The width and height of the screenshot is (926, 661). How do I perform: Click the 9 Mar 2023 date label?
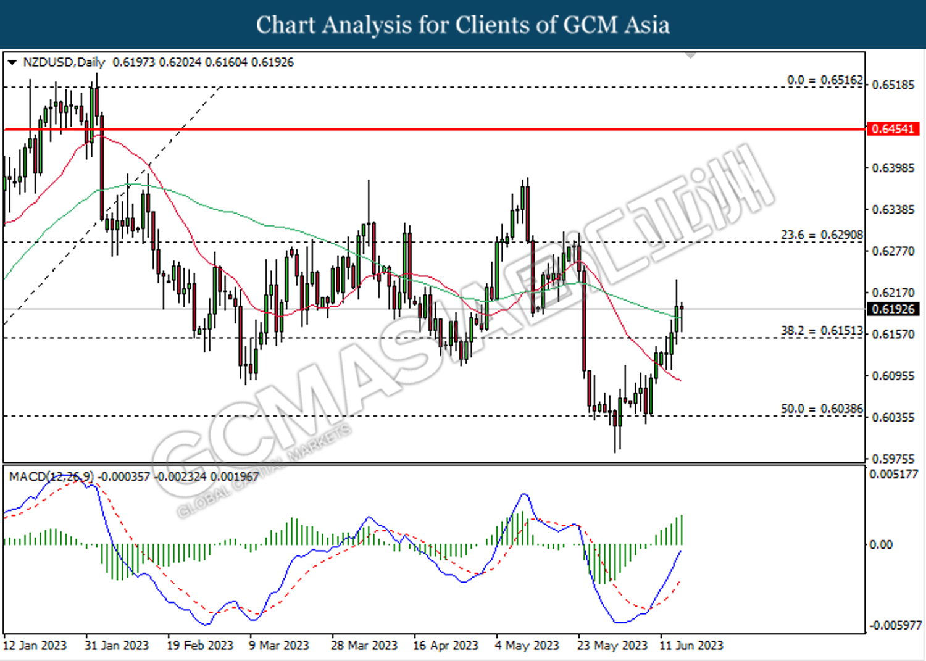point(278,646)
